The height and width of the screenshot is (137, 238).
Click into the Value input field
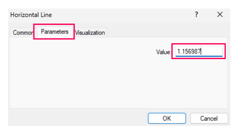click(199, 51)
